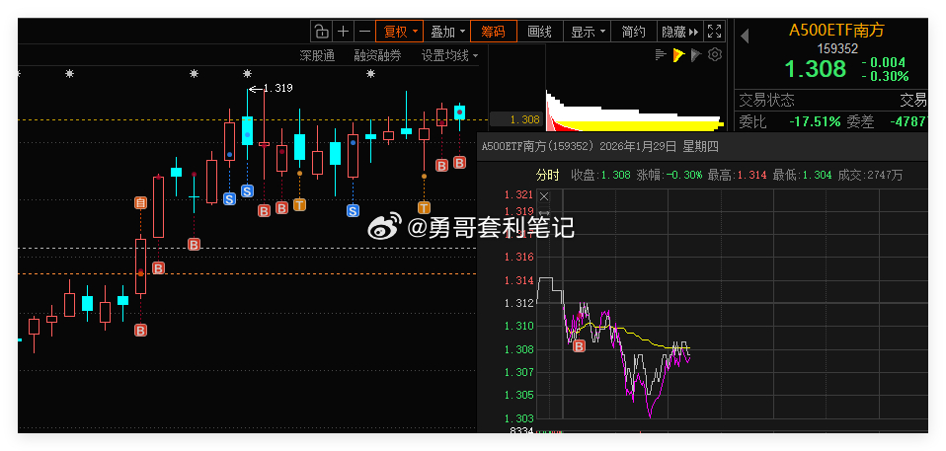Click the popup title A500ETF南方(159352) date
Screen dimensions: 946x451
click(599, 146)
